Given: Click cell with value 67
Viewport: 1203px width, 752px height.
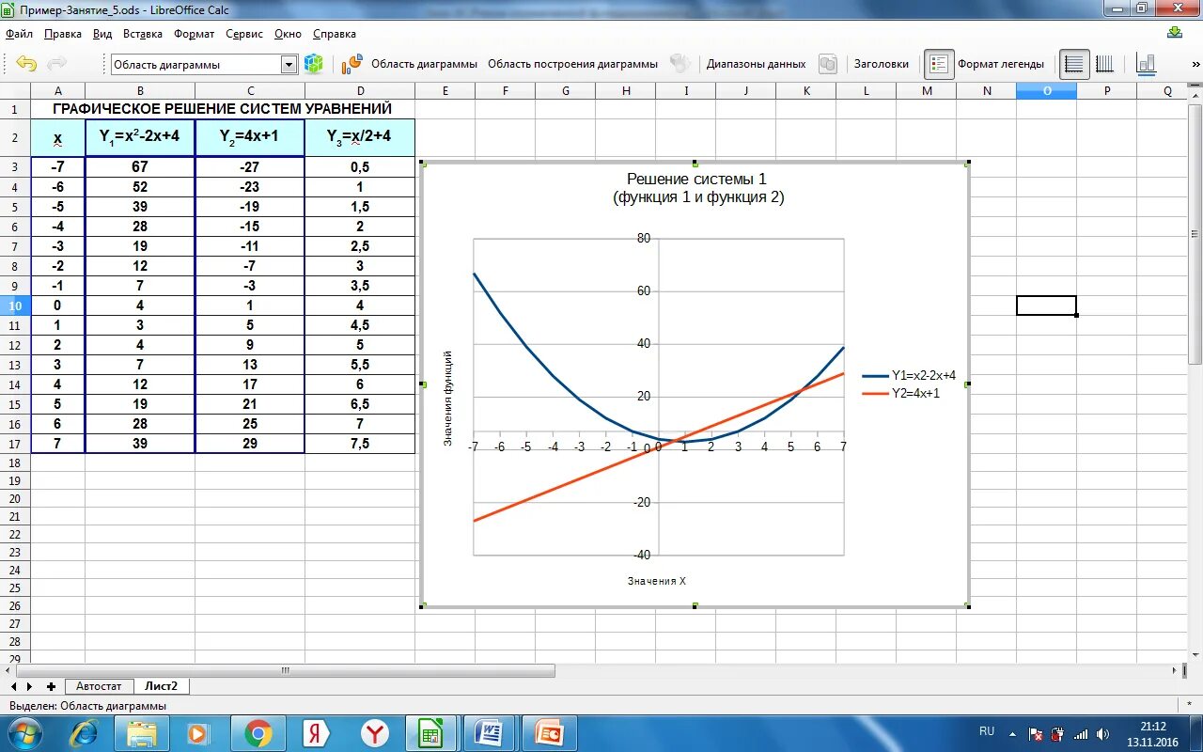Looking at the screenshot, I should point(140,166).
